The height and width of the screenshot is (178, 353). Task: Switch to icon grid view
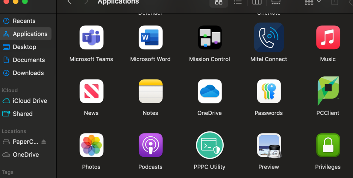(x=219, y=2)
